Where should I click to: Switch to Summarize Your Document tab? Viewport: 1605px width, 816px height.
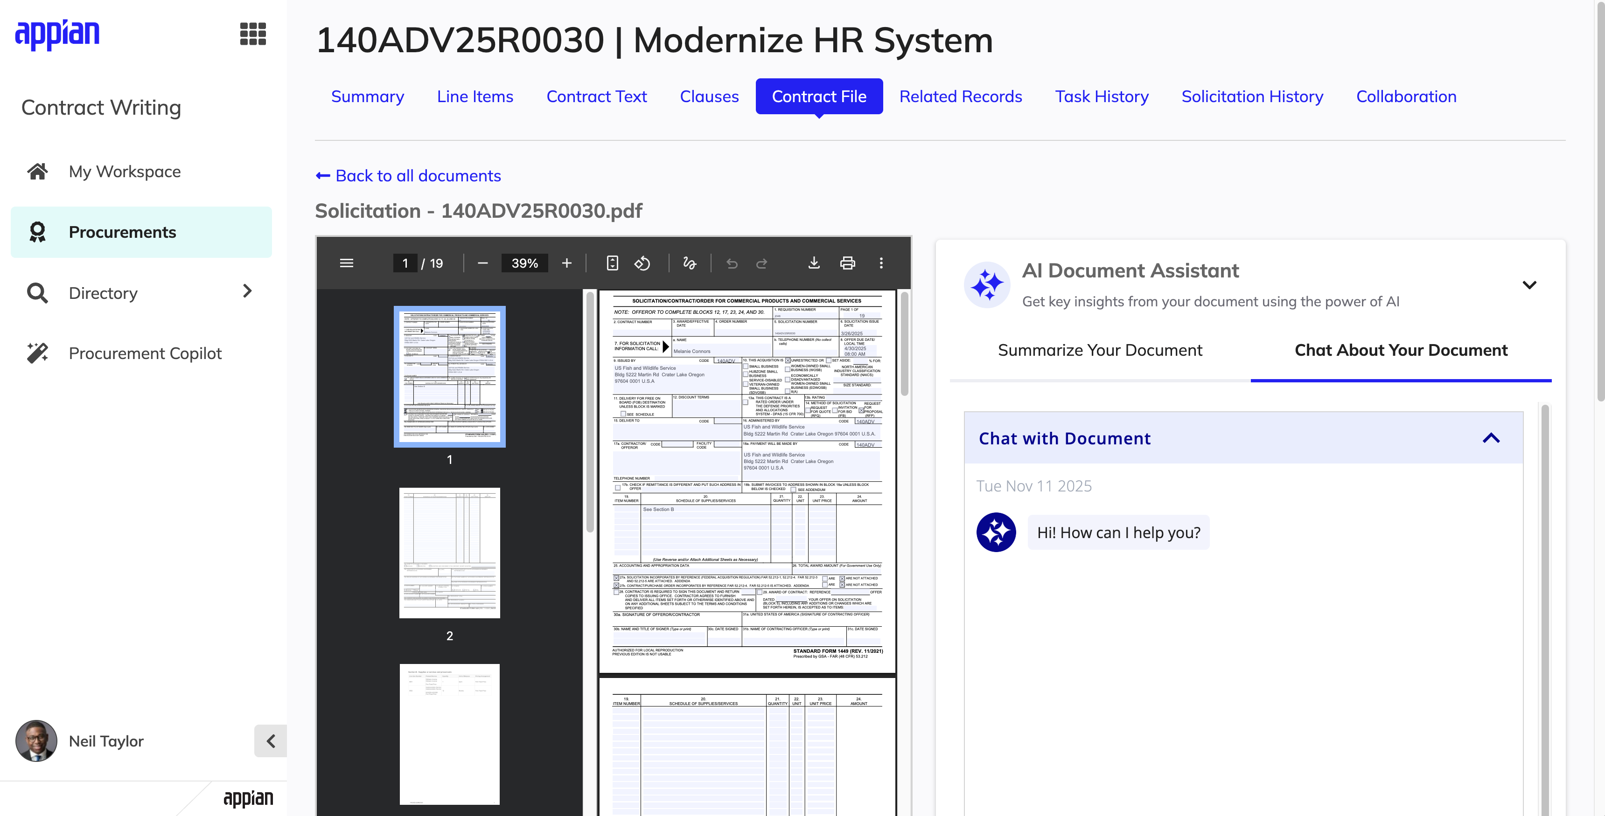(x=1100, y=350)
